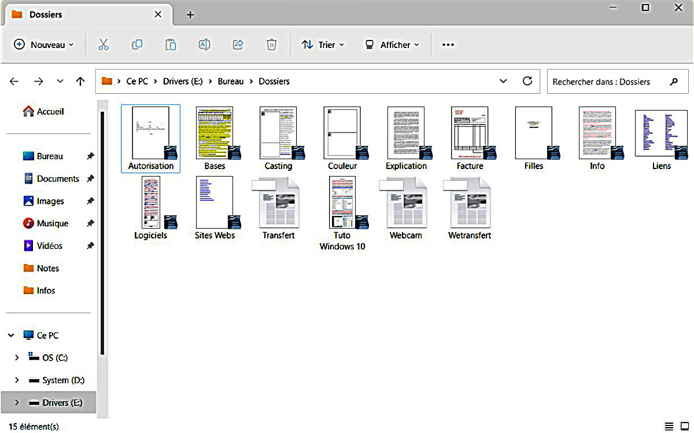Open a new tab with plus button
The width and height of the screenshot is (694, 433).
(x=190, y=14)
